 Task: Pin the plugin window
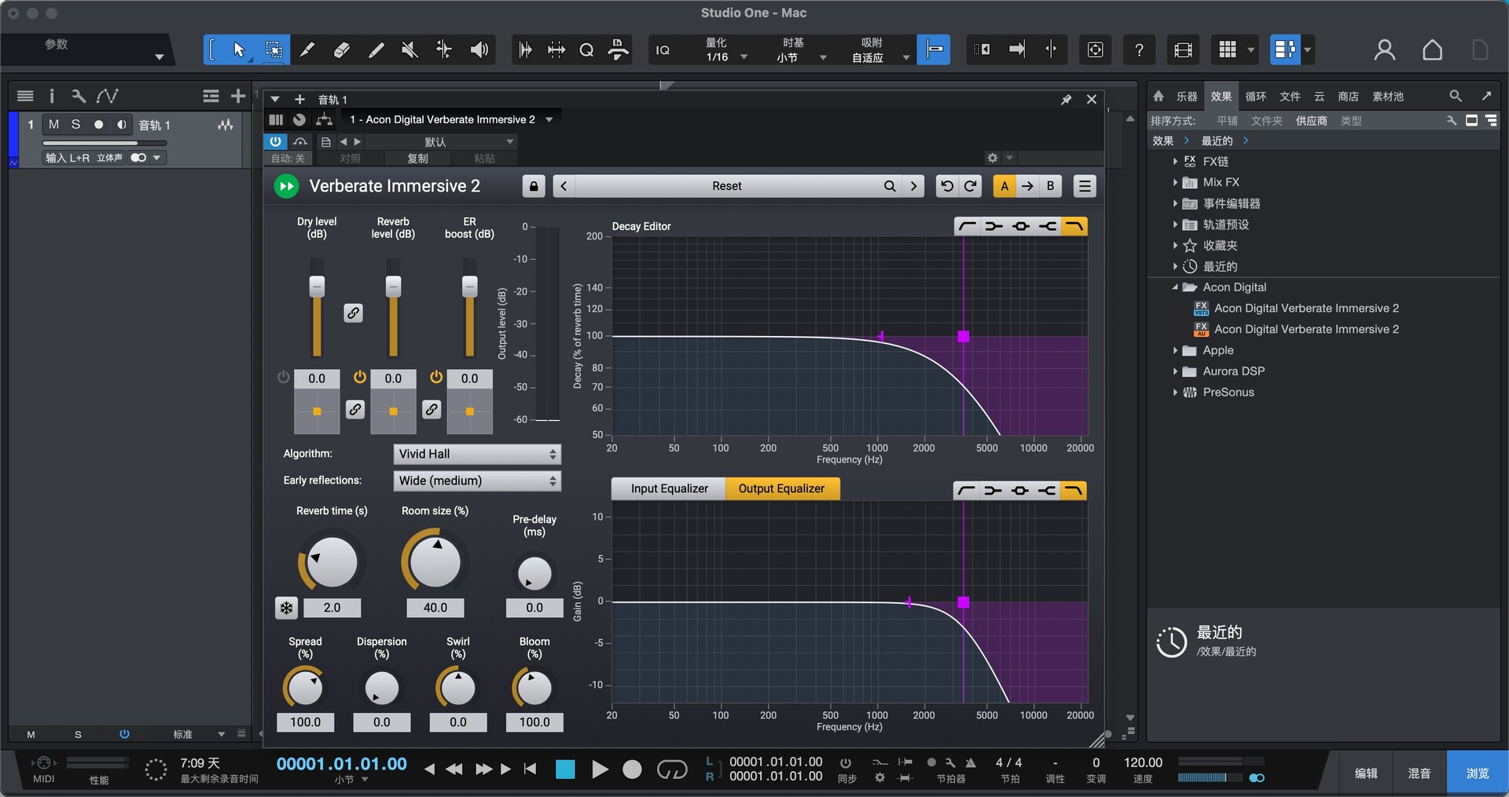1066,100
